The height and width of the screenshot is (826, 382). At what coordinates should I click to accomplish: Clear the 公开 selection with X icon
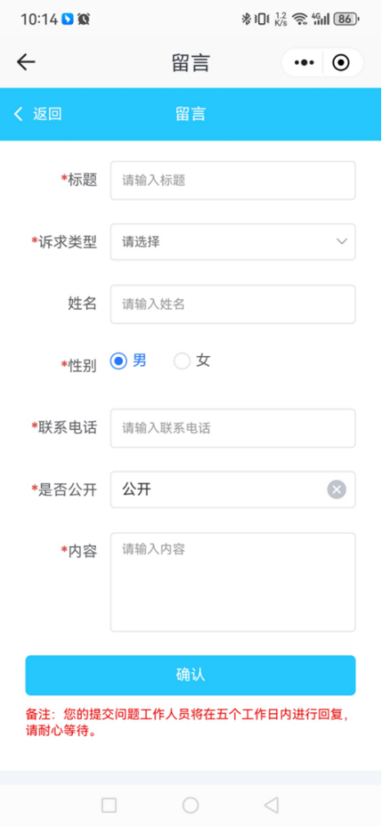point(337,489)
